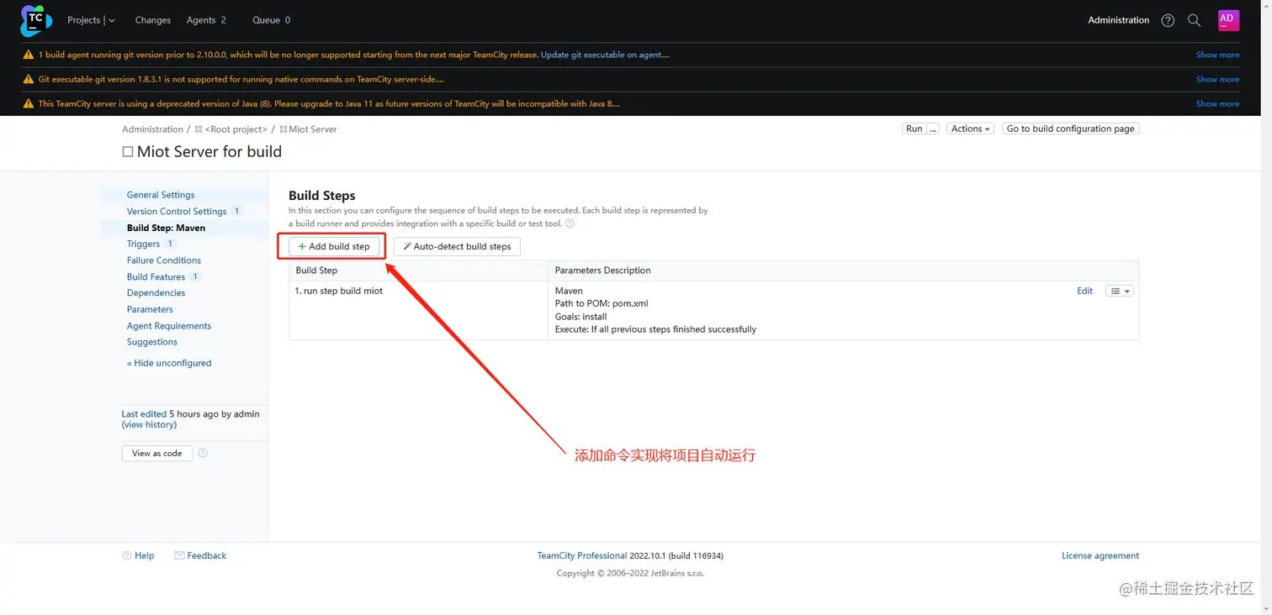The image size is (1272, 615).
Task: Click View as code button
Action: [157, 453]
